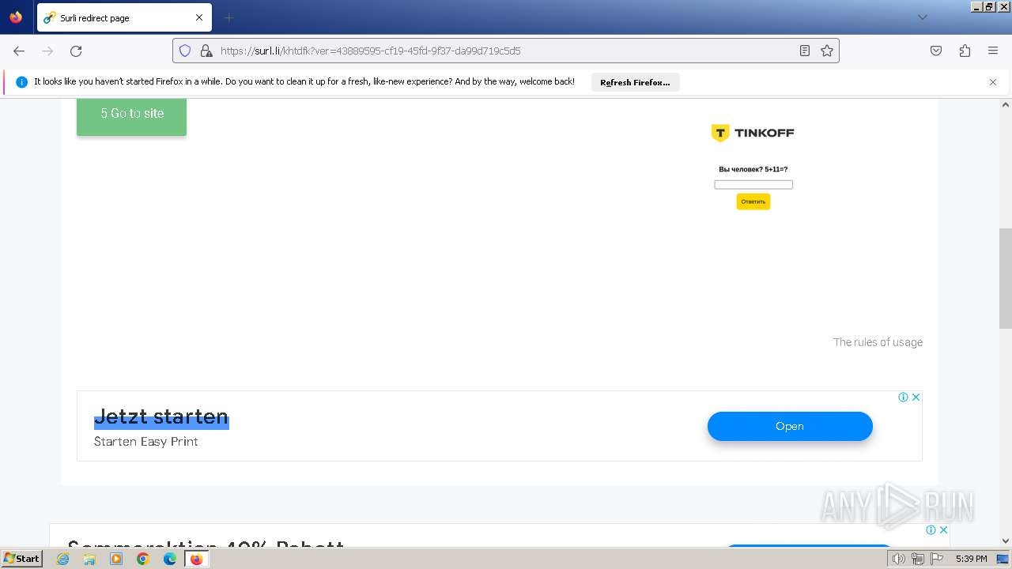Launch Google Chrome from taskbar

143,559
